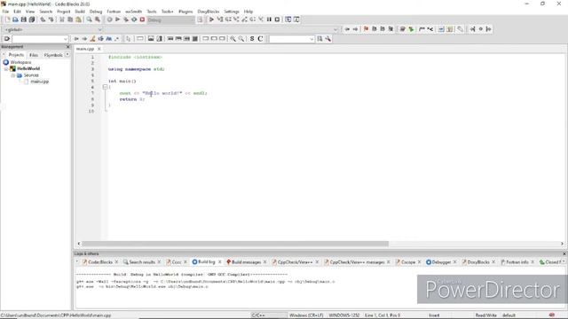Select main.cpp in the project tree
This screenshot has width=568, height=319.
pos(39,82)
